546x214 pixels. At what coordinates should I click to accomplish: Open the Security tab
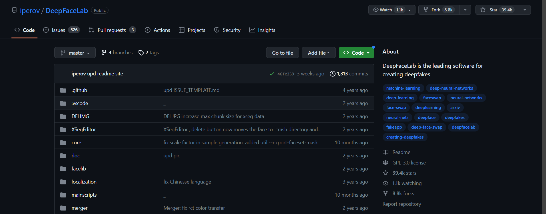coord(227,30)
